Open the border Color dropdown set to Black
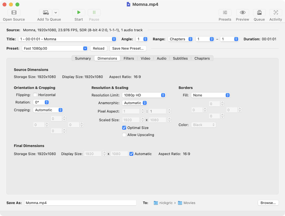The height and width of the screenshot is (216, 285). click(203, 125)
